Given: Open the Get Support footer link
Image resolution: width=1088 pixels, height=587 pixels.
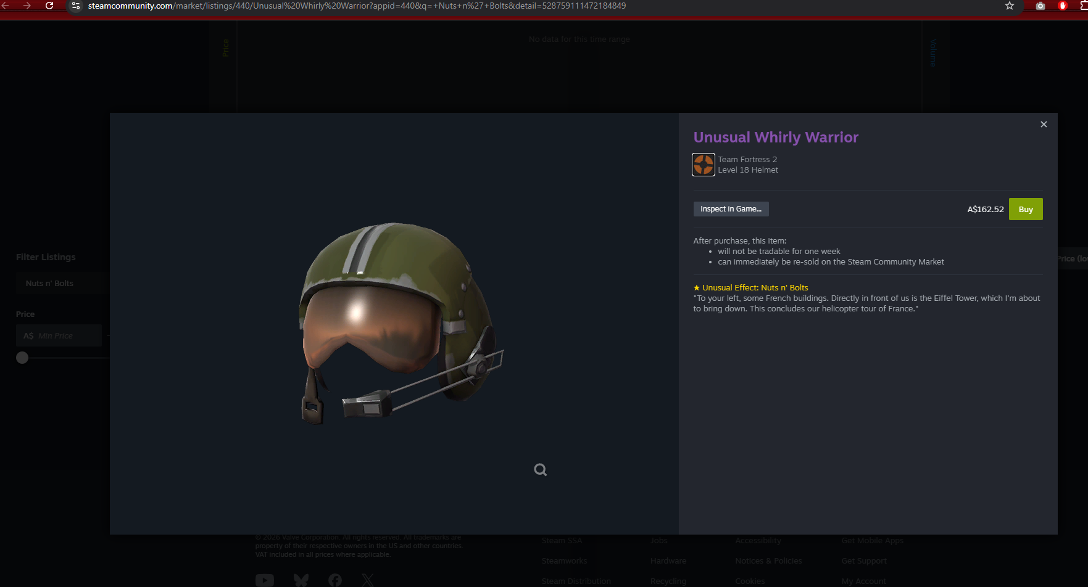Looking at the screenshot, I should coord(864,561).
